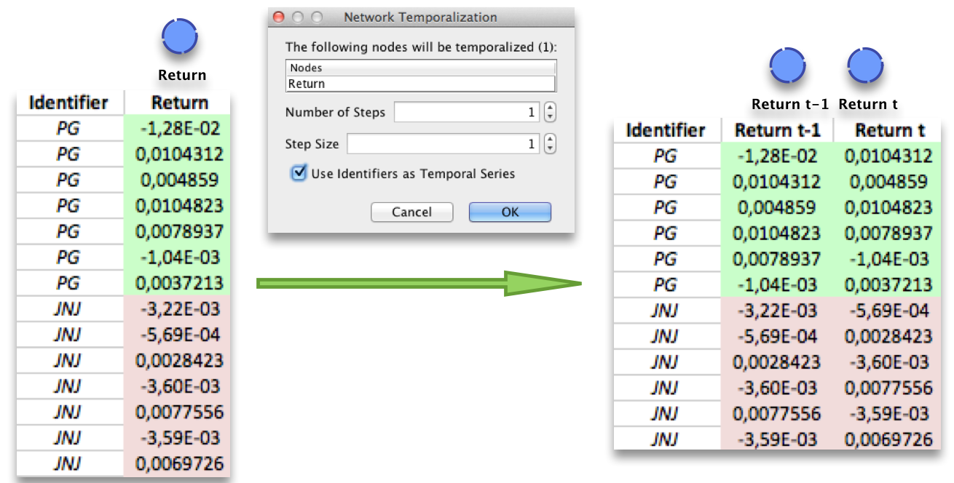
Task: Click the Return t node circle
Action: [864, 66]
